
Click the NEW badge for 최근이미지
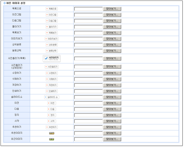pos(51,139)
